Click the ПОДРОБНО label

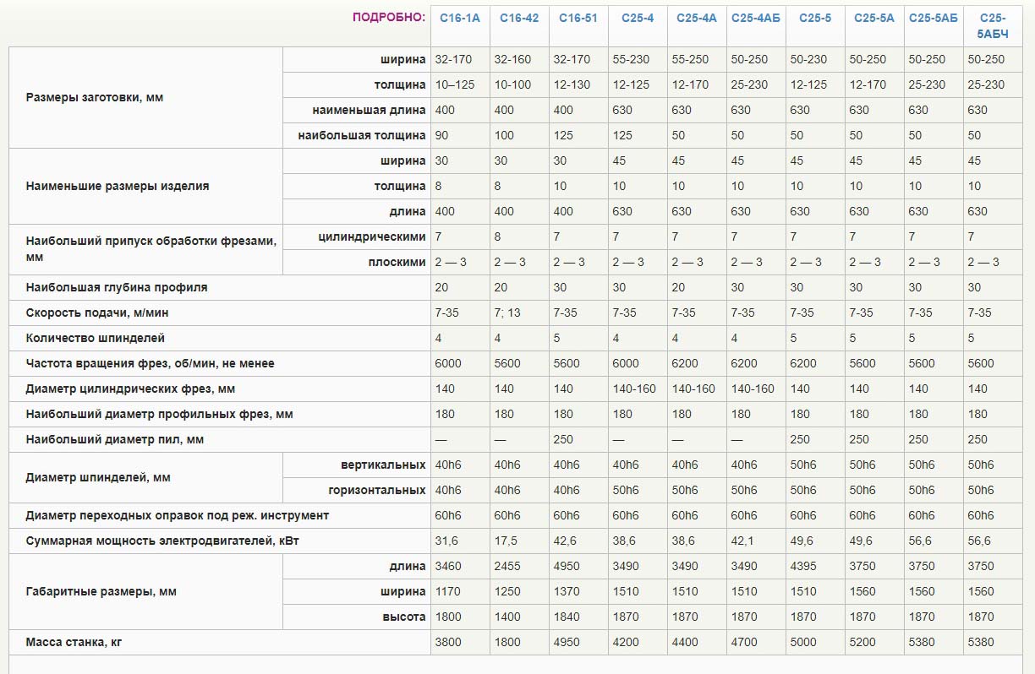point(389,18)
